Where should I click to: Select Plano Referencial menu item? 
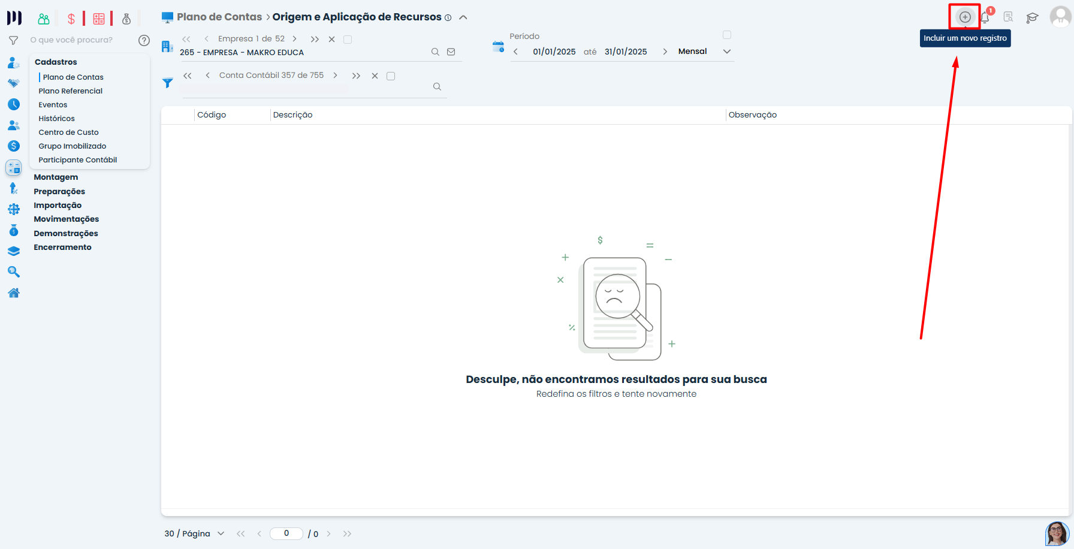click(71, 91)
